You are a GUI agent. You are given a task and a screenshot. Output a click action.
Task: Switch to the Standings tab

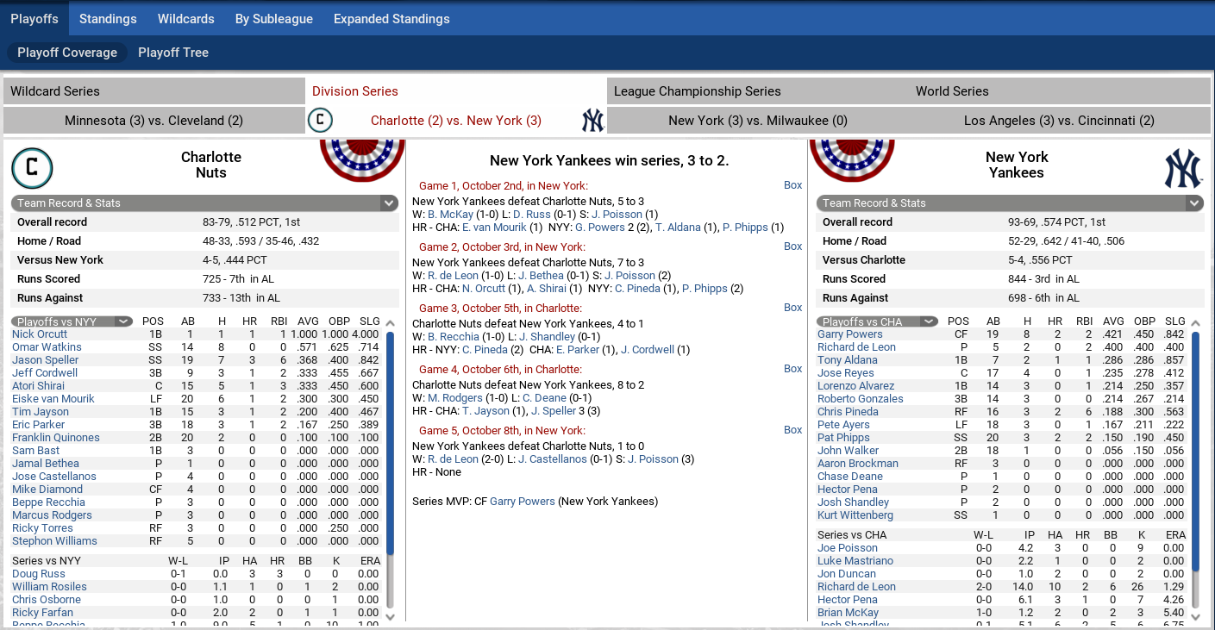tap(108, 19)
